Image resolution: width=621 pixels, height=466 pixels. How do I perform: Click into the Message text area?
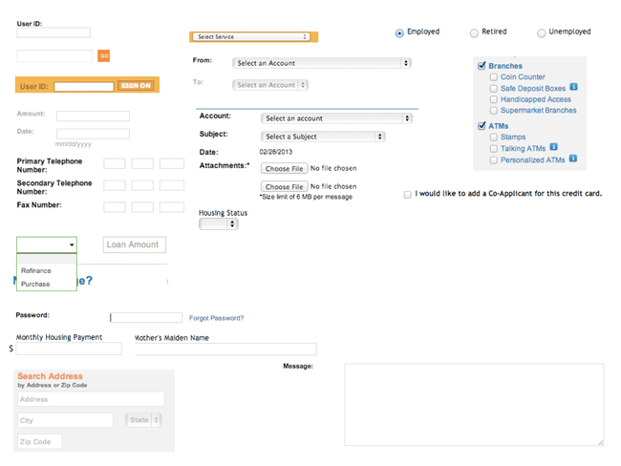473,404
